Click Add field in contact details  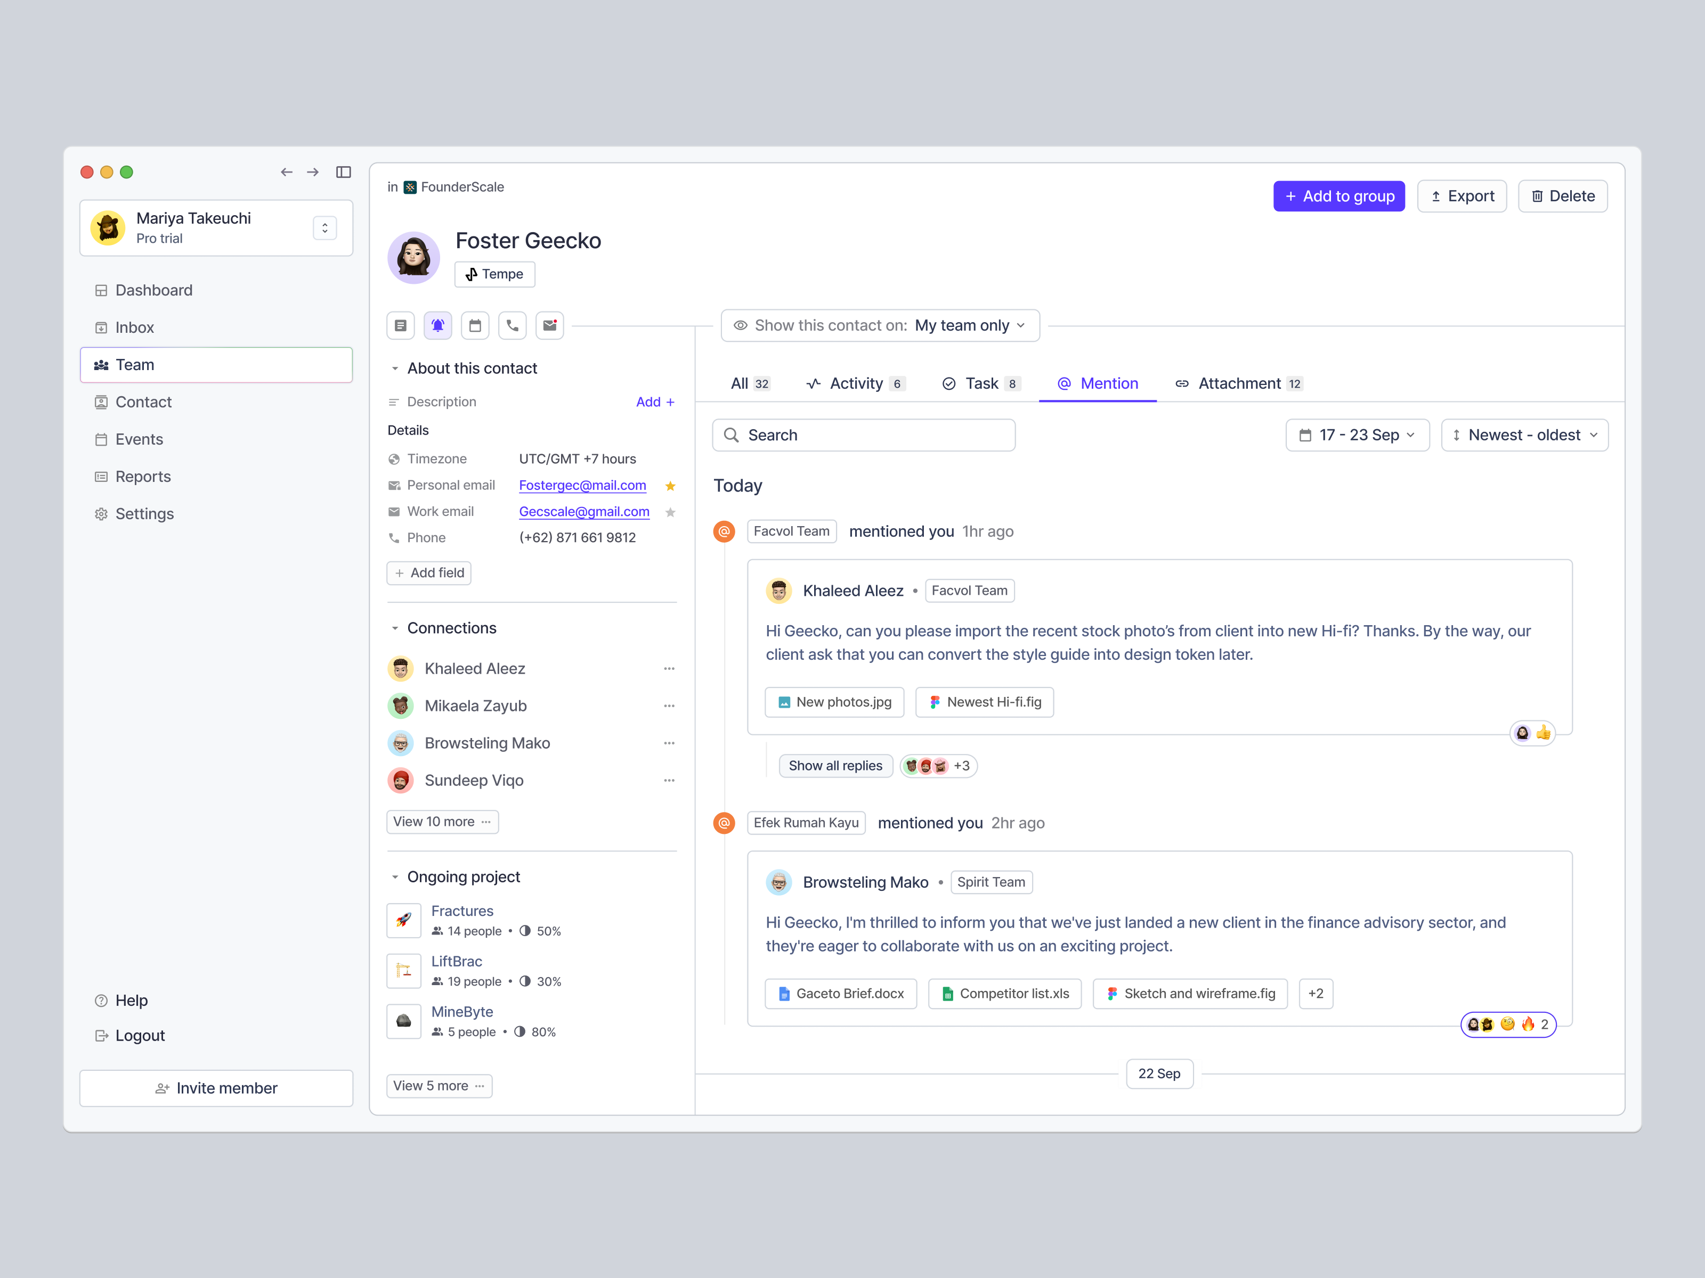(x=427, y=573)
